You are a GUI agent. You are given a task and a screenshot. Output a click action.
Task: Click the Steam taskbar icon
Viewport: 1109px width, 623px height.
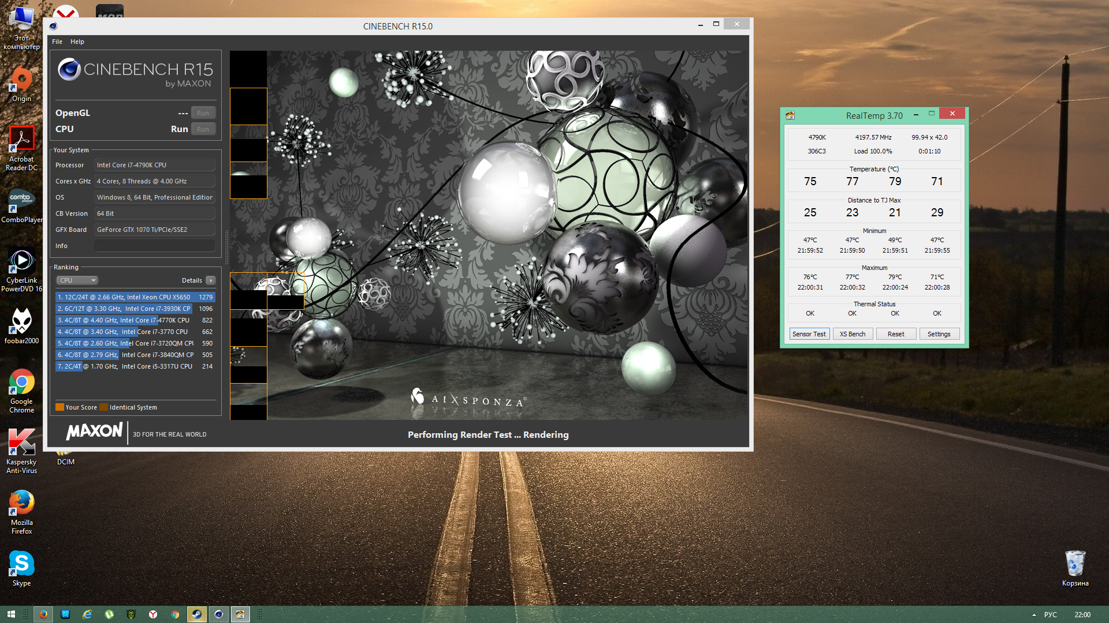tap(196, 614)
